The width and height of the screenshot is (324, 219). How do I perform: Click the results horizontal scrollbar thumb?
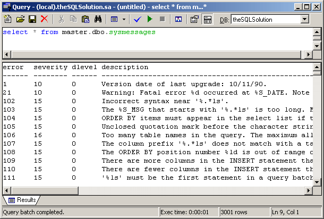point(45,190)
